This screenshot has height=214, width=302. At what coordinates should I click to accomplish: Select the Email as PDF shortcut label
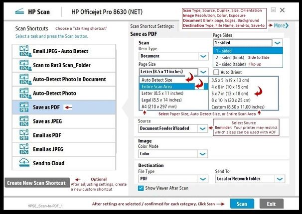[47, 135]
